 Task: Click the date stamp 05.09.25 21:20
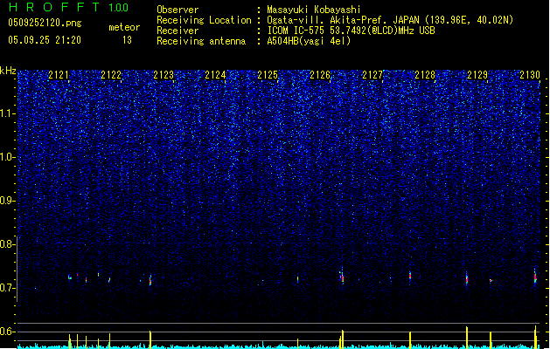45,40
